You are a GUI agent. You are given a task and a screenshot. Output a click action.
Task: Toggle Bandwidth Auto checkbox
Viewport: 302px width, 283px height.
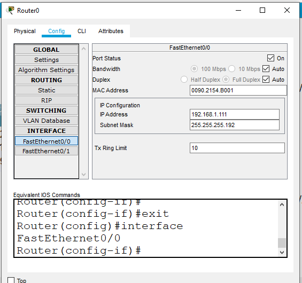click(266, 69)
